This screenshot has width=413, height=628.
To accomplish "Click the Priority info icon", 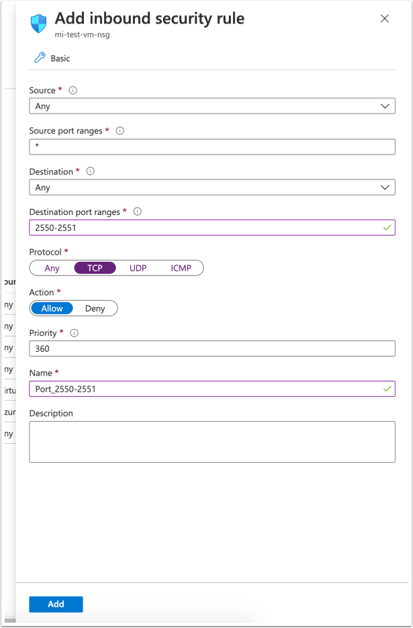I will pyautogui.click(x=75, y=332).
